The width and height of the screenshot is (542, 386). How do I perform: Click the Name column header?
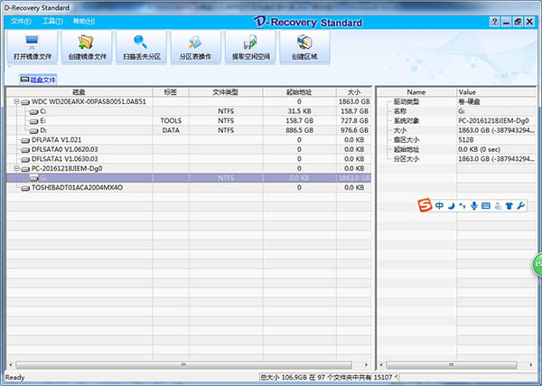(x=416, y=92)
